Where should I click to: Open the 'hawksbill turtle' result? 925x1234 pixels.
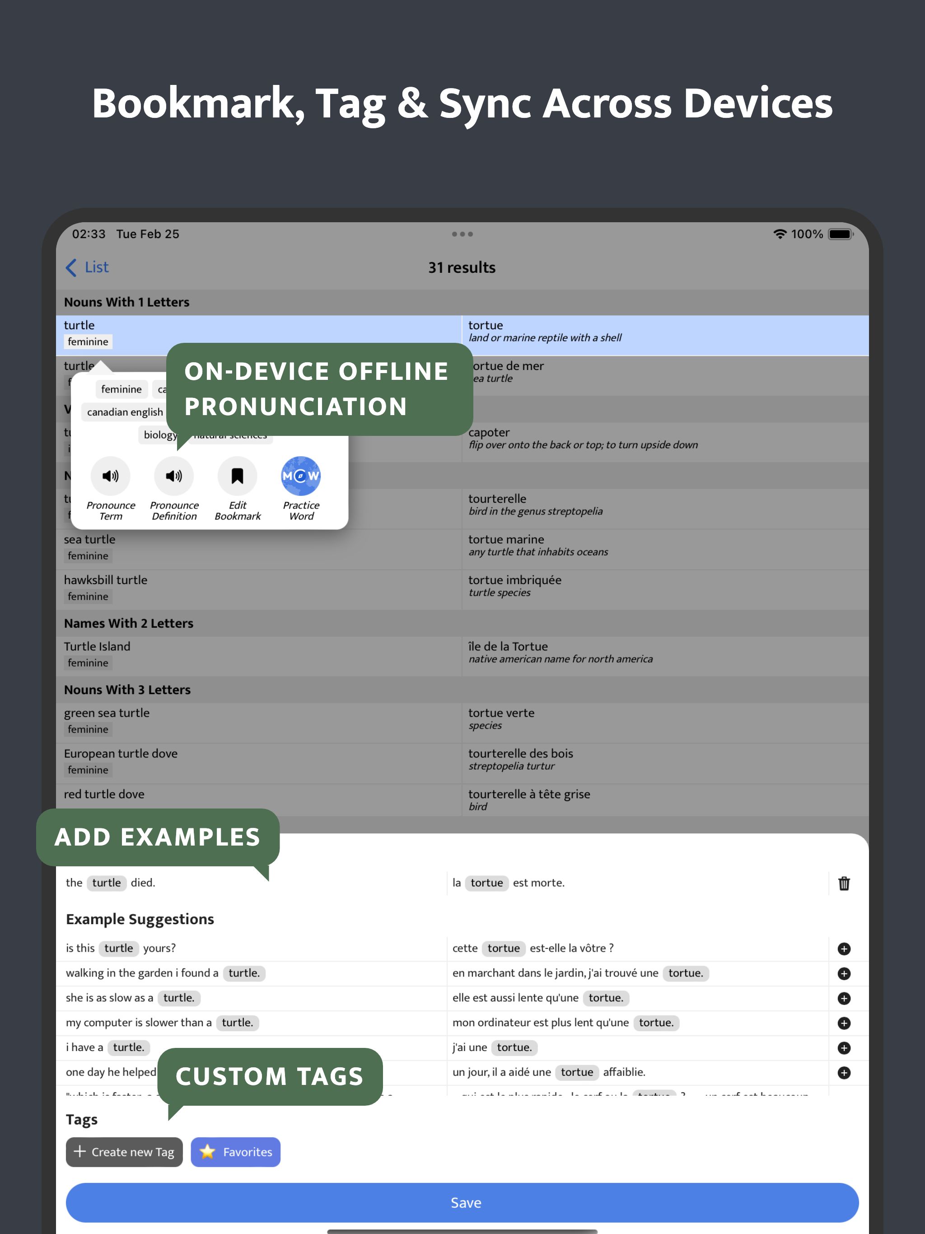[x=259, y=589]
